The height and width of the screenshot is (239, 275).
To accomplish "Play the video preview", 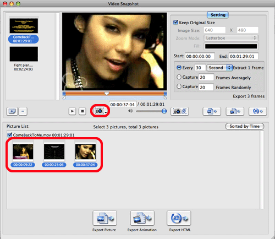I will pyautogui.click(x=72, y=111).
